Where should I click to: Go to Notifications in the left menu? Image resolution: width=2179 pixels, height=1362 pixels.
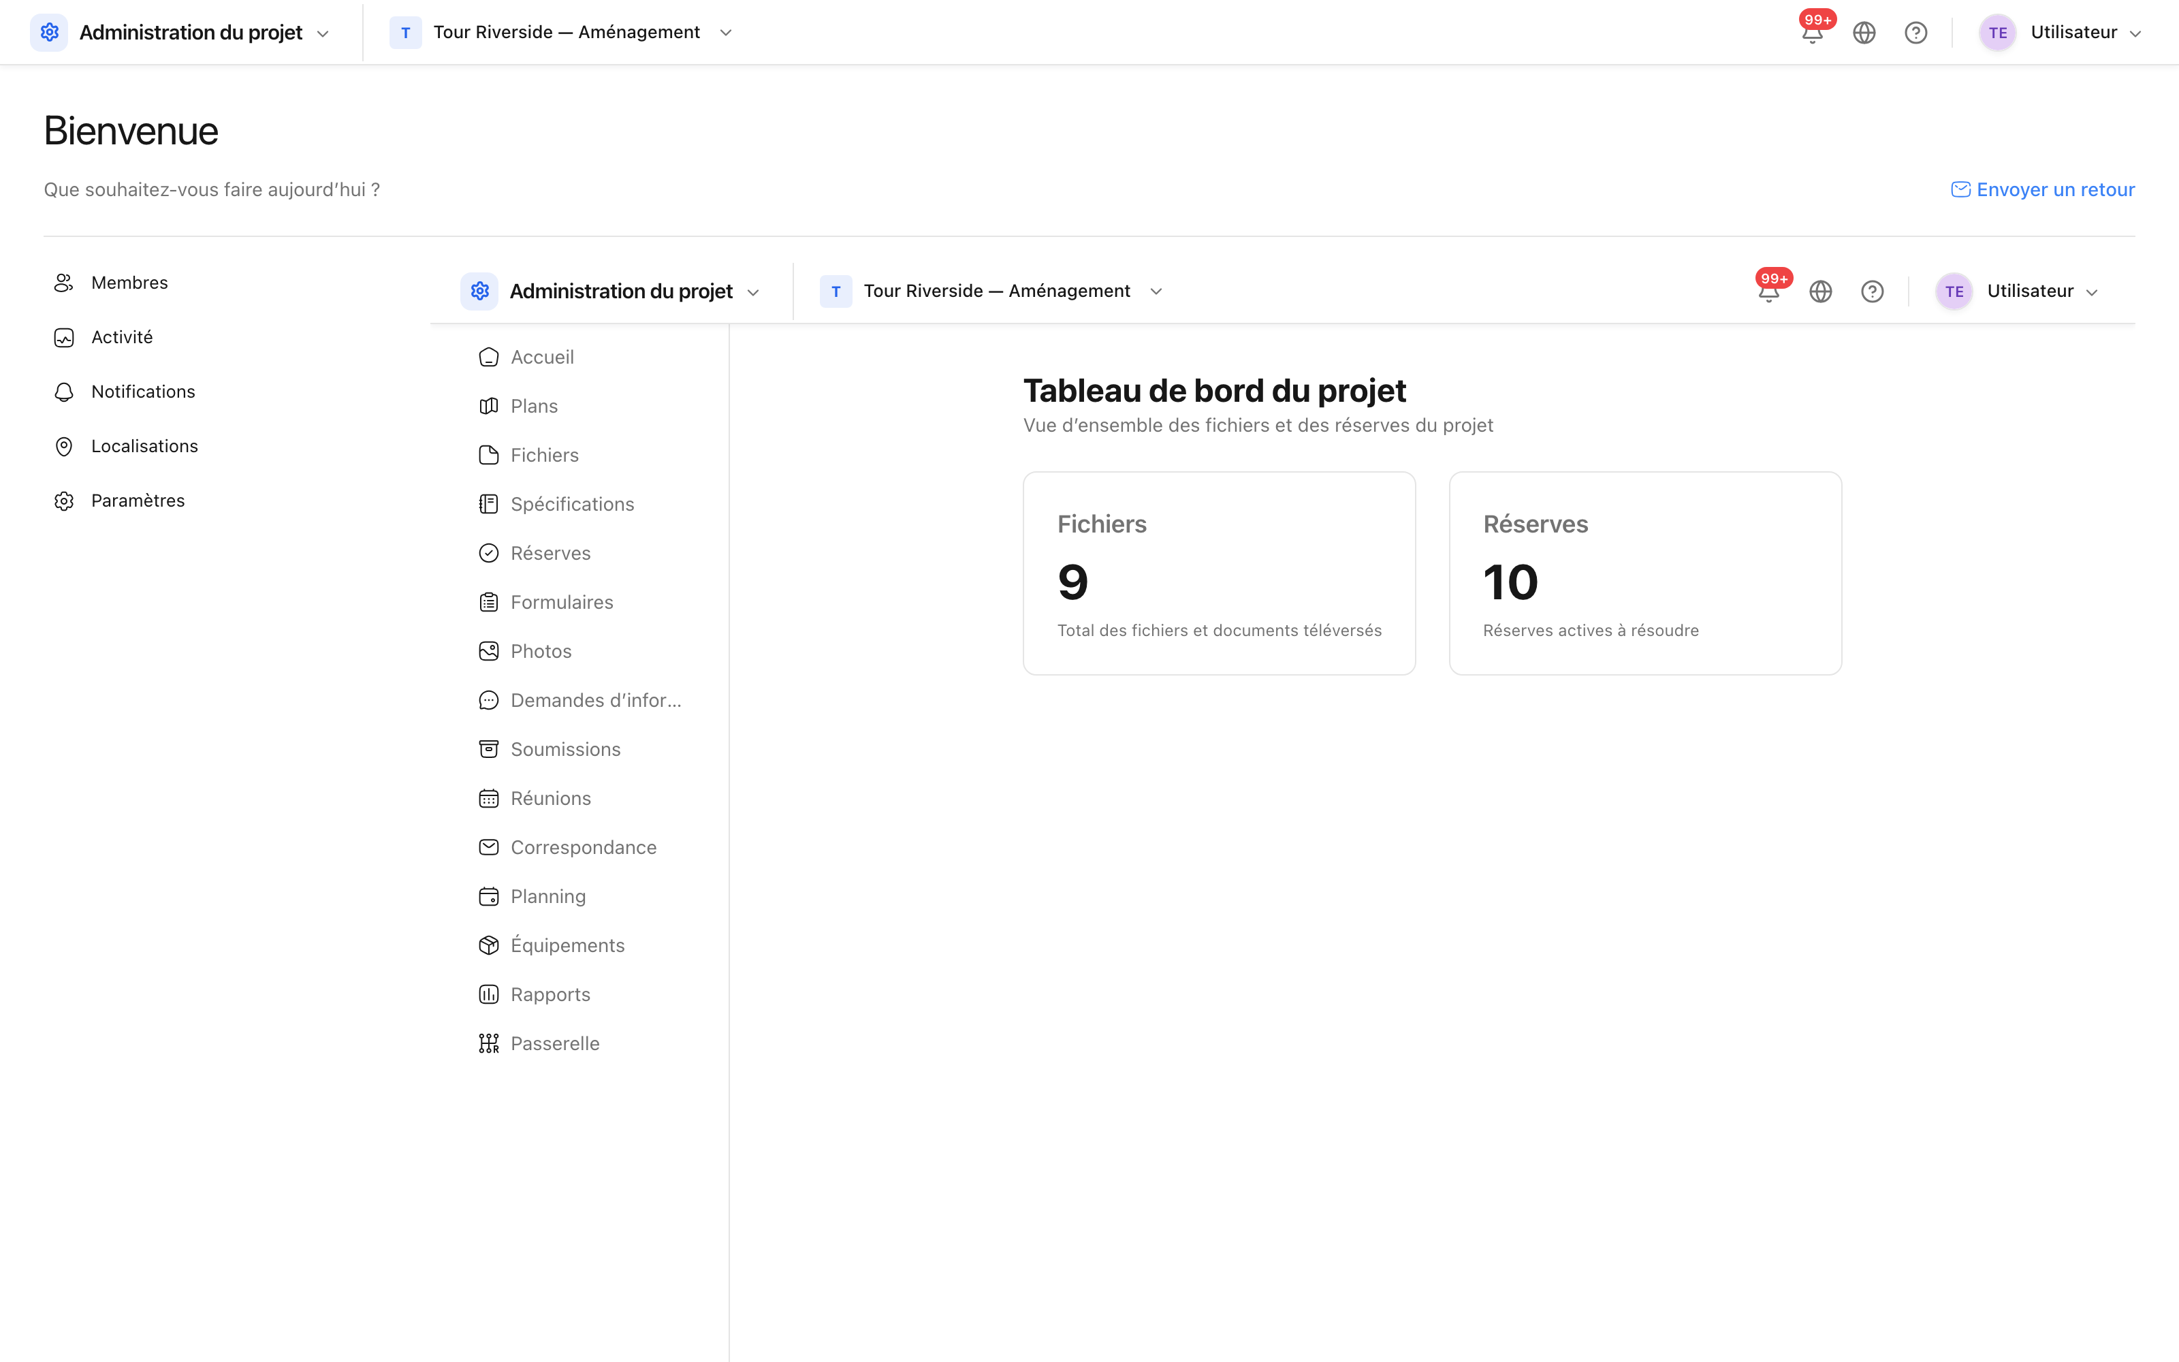click(125, 392)
